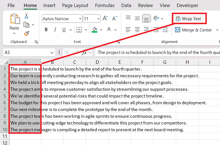
Task: Click cell starting 'We plan to use'
Action: [x=25, y=123]
